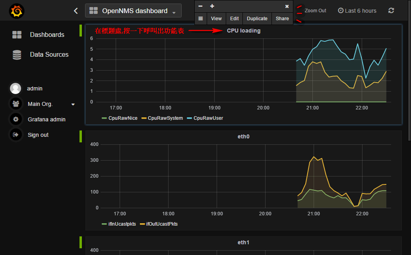Screen dimensions: 411x255
Task: Click the Main Org. people icon
Action: coord(16,104)
